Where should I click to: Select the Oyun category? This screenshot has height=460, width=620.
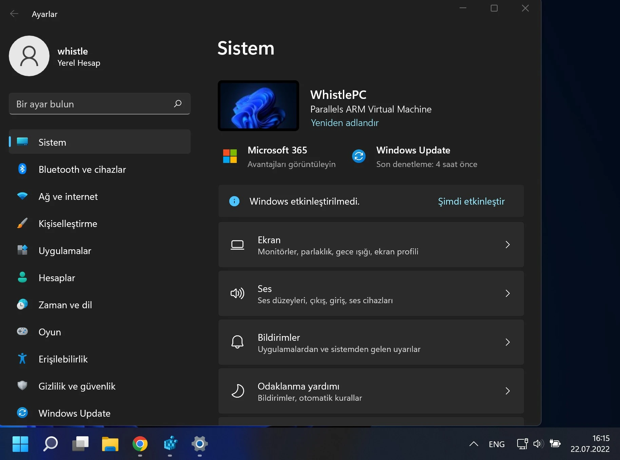coord(100,332)
